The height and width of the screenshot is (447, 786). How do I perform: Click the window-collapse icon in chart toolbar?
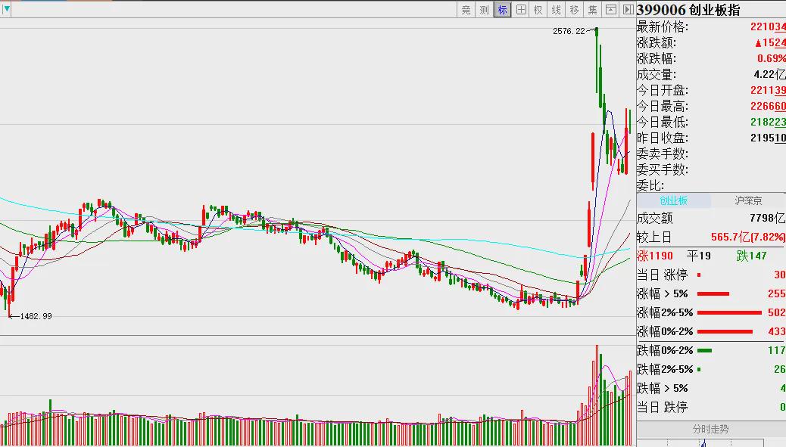[610, 10]
